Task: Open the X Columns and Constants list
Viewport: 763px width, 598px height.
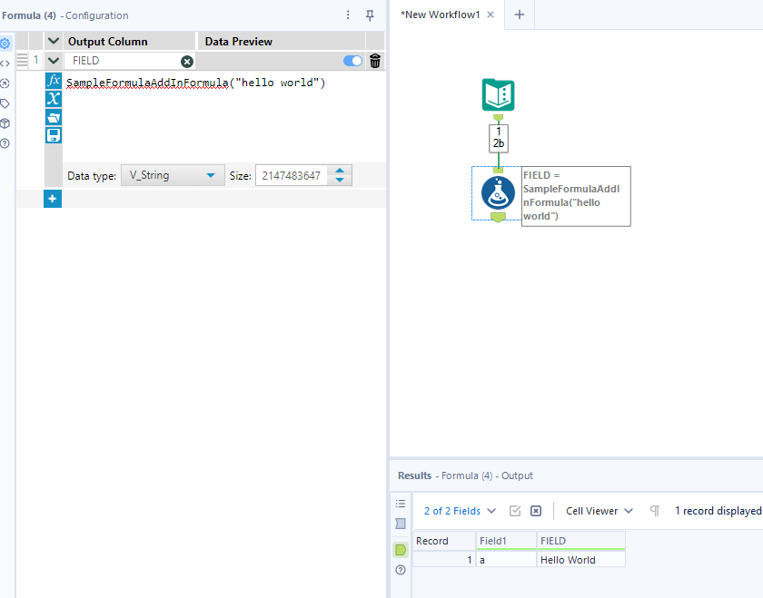Action: coord(54,99)
